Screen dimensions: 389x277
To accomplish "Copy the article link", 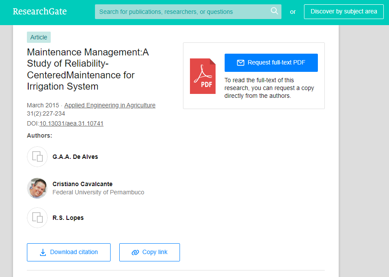I will [x=150, y=252].
